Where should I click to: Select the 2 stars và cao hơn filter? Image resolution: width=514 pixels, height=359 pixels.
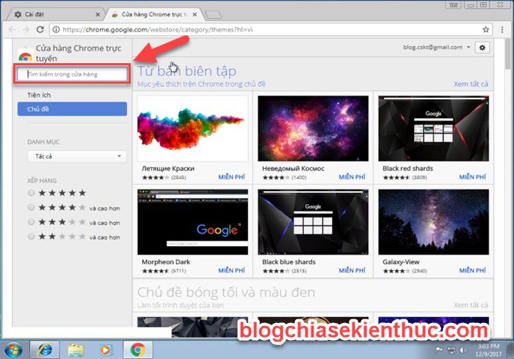pos(31,236)
